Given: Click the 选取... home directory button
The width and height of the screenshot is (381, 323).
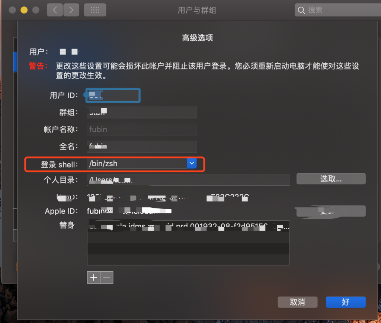Looking at the screenshot, I should coord(331,179).
